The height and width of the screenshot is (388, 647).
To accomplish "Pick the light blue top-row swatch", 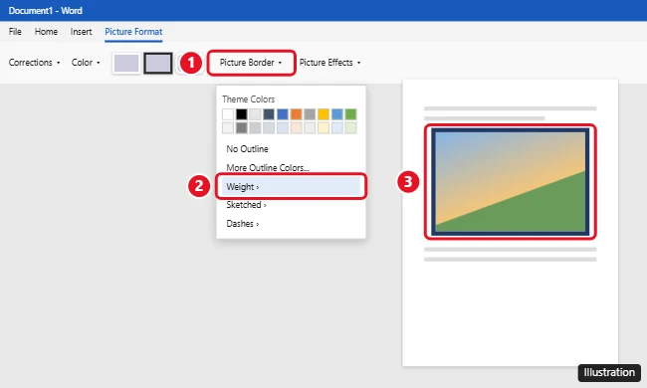I will tap(336, 114).
